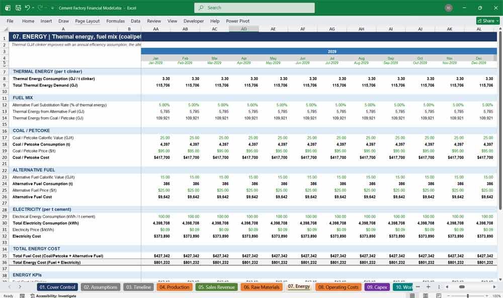Select the Electricity Cost row label
Viewport: 503px width, 298px height.
pos(27,237)
